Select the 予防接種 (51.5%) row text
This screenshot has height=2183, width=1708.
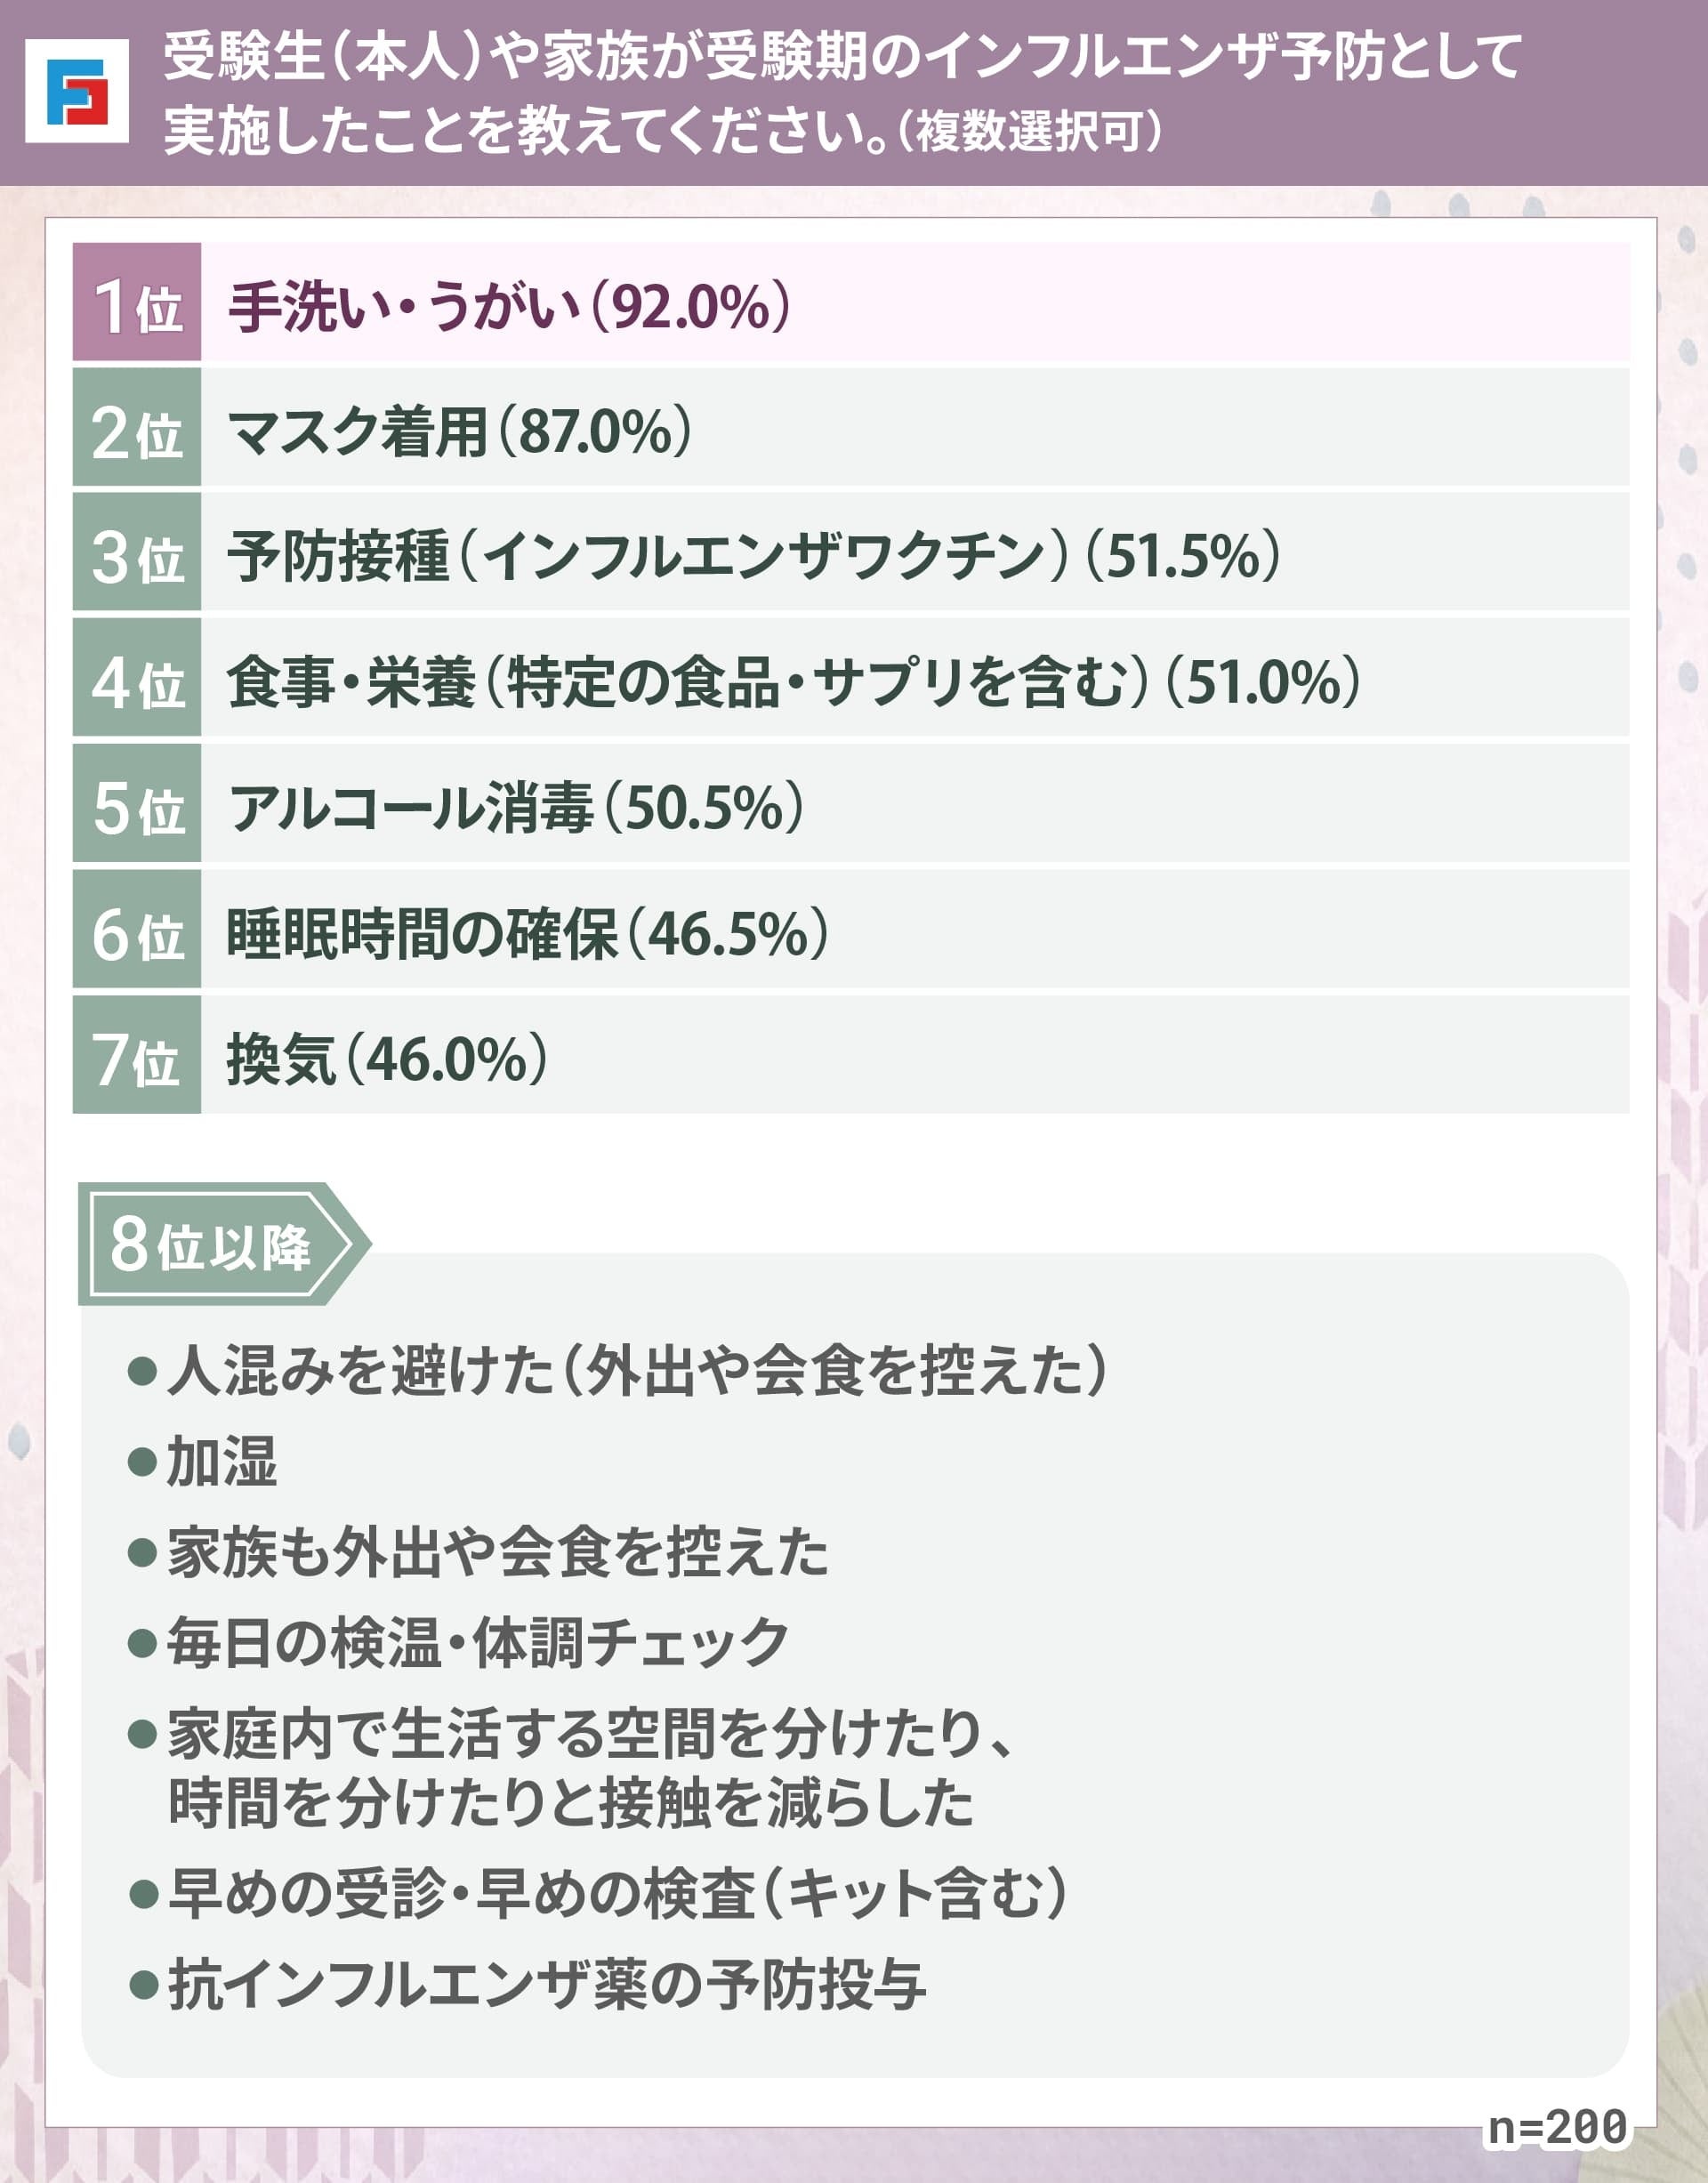click(753, 555)
